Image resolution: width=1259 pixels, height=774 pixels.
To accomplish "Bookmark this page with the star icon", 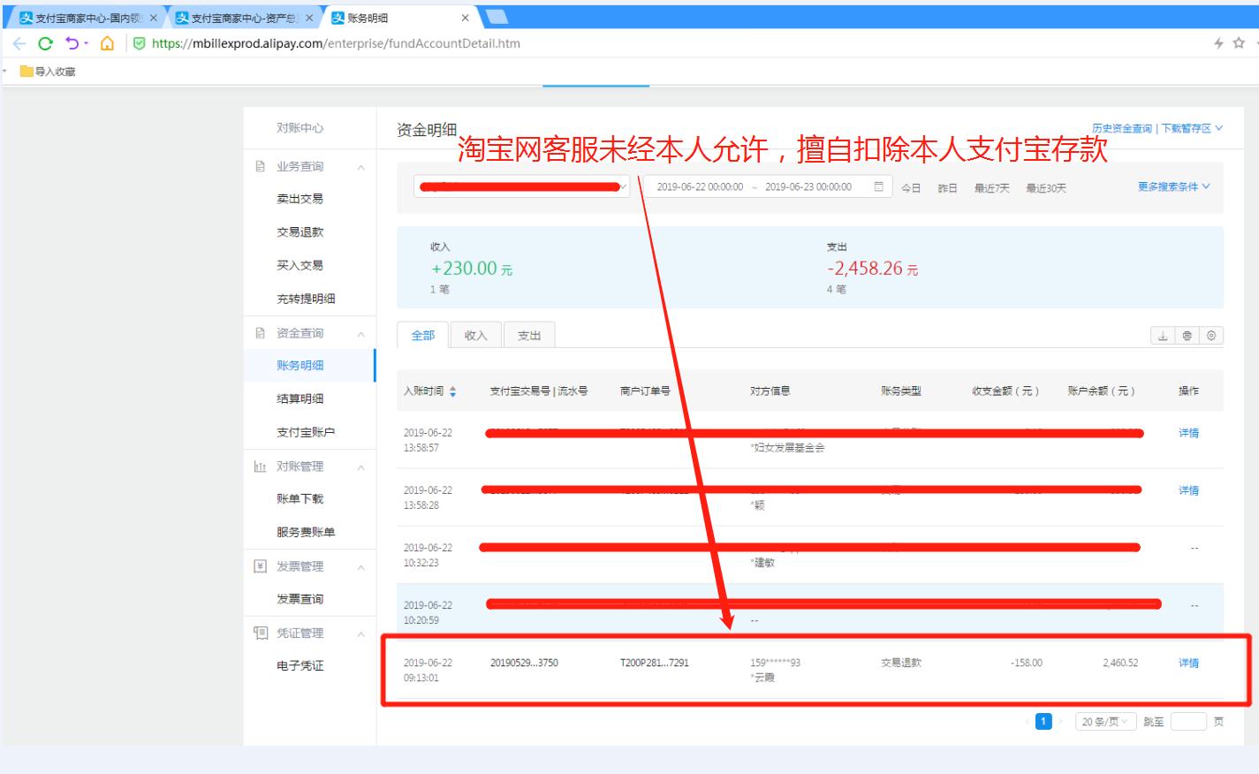I will click(x=1239, y=42).
